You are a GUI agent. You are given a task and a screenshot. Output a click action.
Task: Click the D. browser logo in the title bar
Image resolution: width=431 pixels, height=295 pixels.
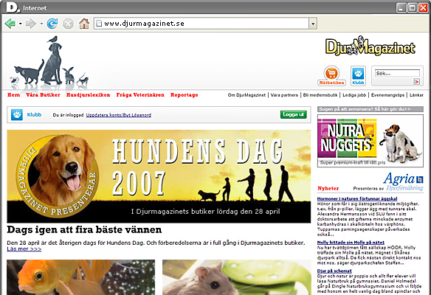click(x=13, y=7)
